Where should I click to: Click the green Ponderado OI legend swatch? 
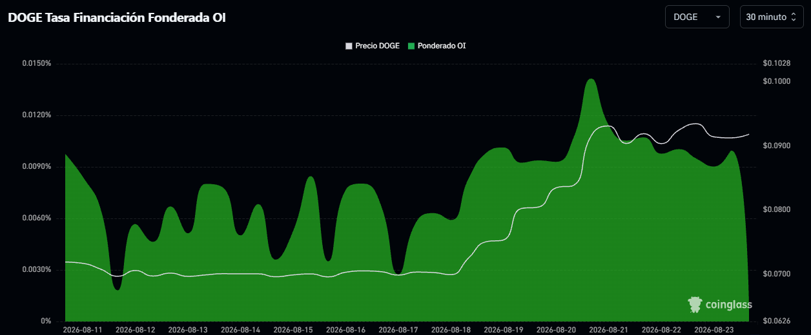pos(411,46)
